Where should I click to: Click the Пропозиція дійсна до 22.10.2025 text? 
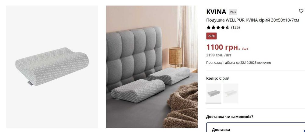coord(239,63)
